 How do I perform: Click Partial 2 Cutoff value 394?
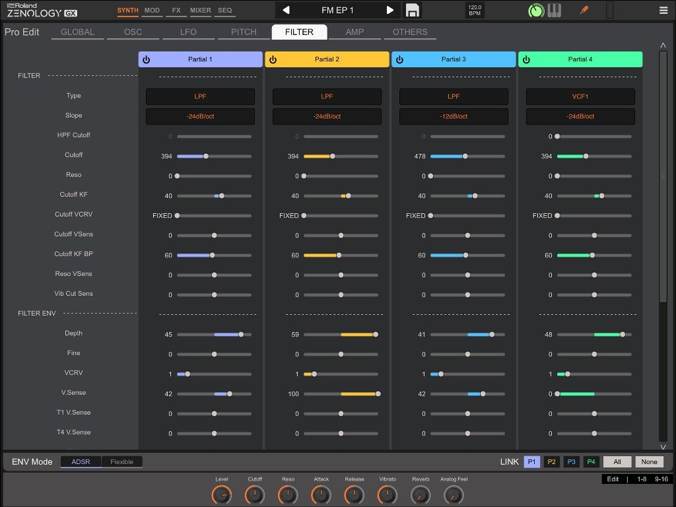coord(293,156)
